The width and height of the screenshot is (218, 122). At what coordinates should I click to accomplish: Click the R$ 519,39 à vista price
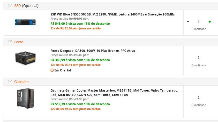pos(80,104)
